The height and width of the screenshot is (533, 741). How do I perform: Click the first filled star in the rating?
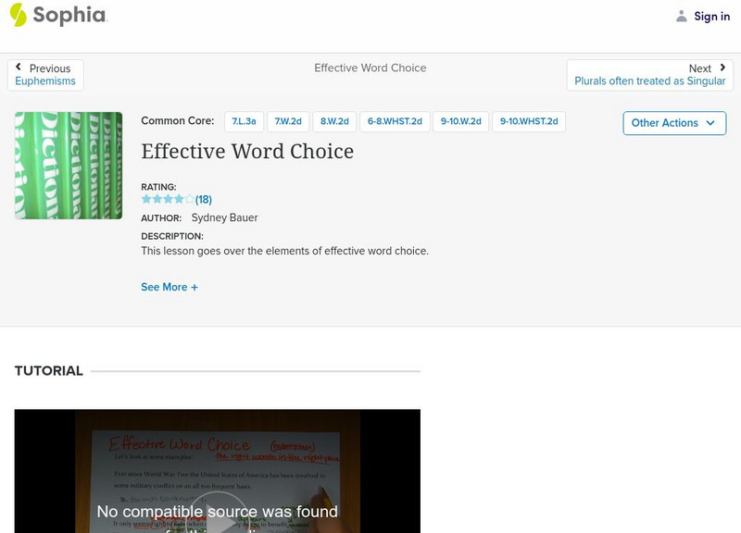click(144, 197)
